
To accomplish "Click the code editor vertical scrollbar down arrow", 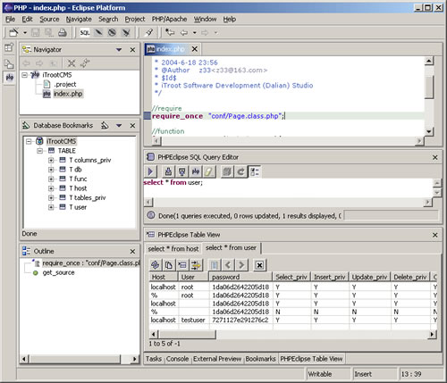I will point(429,131).
